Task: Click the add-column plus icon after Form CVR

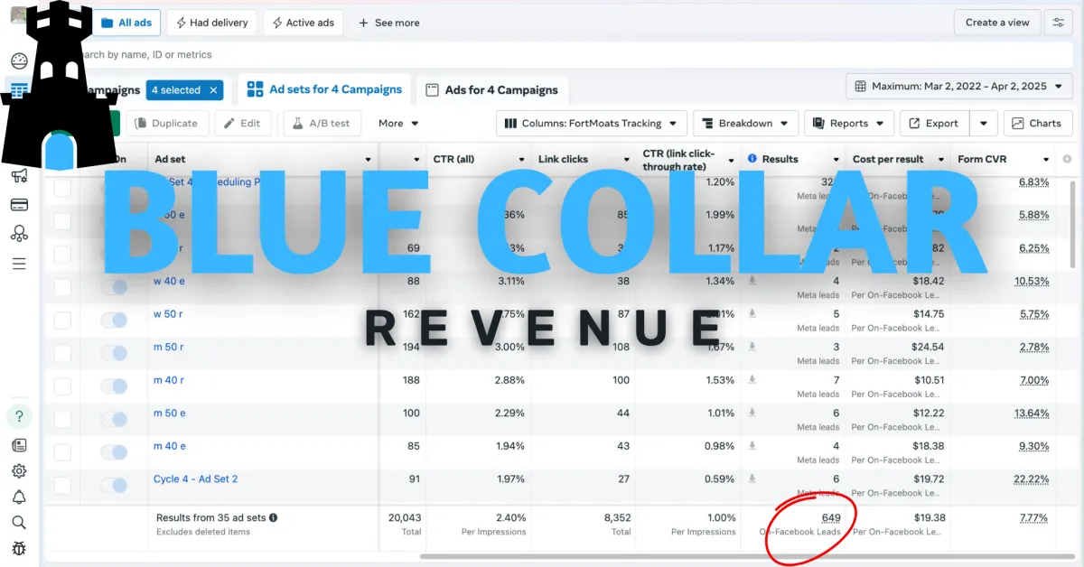Action: pos(1067,159)
